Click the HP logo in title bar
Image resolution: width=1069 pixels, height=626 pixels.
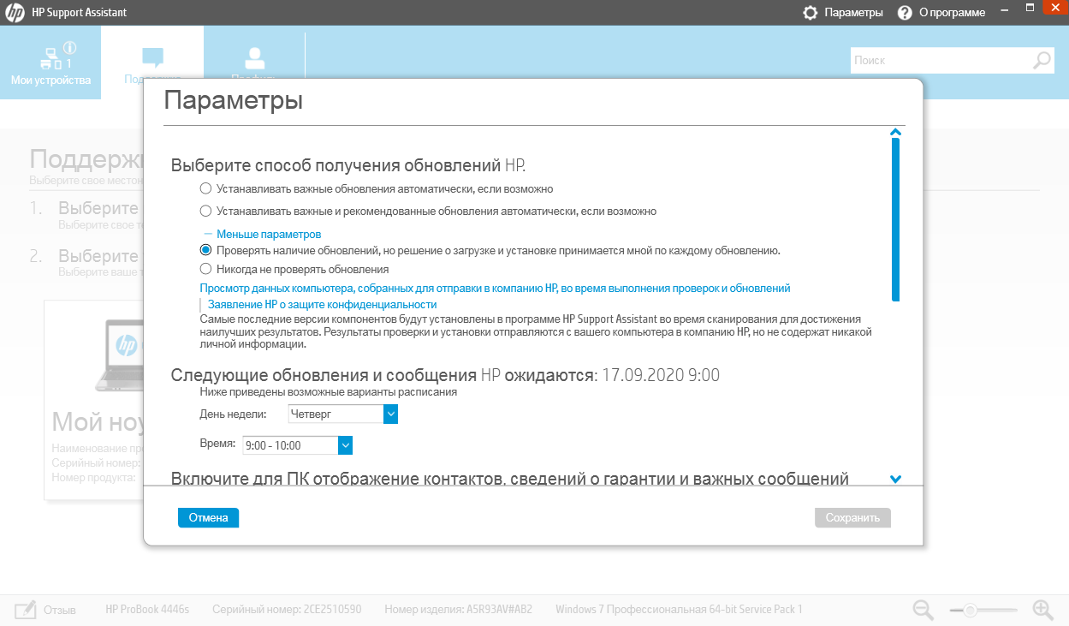(16, 13)
